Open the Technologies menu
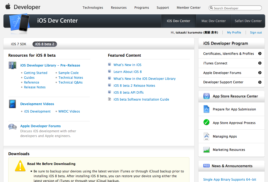 pos(93,8)
